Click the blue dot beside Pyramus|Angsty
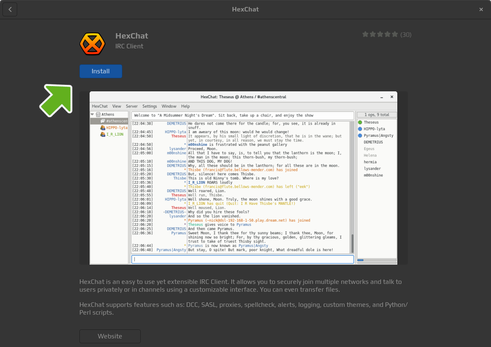The image size is (491, 347). coord(360,136)
